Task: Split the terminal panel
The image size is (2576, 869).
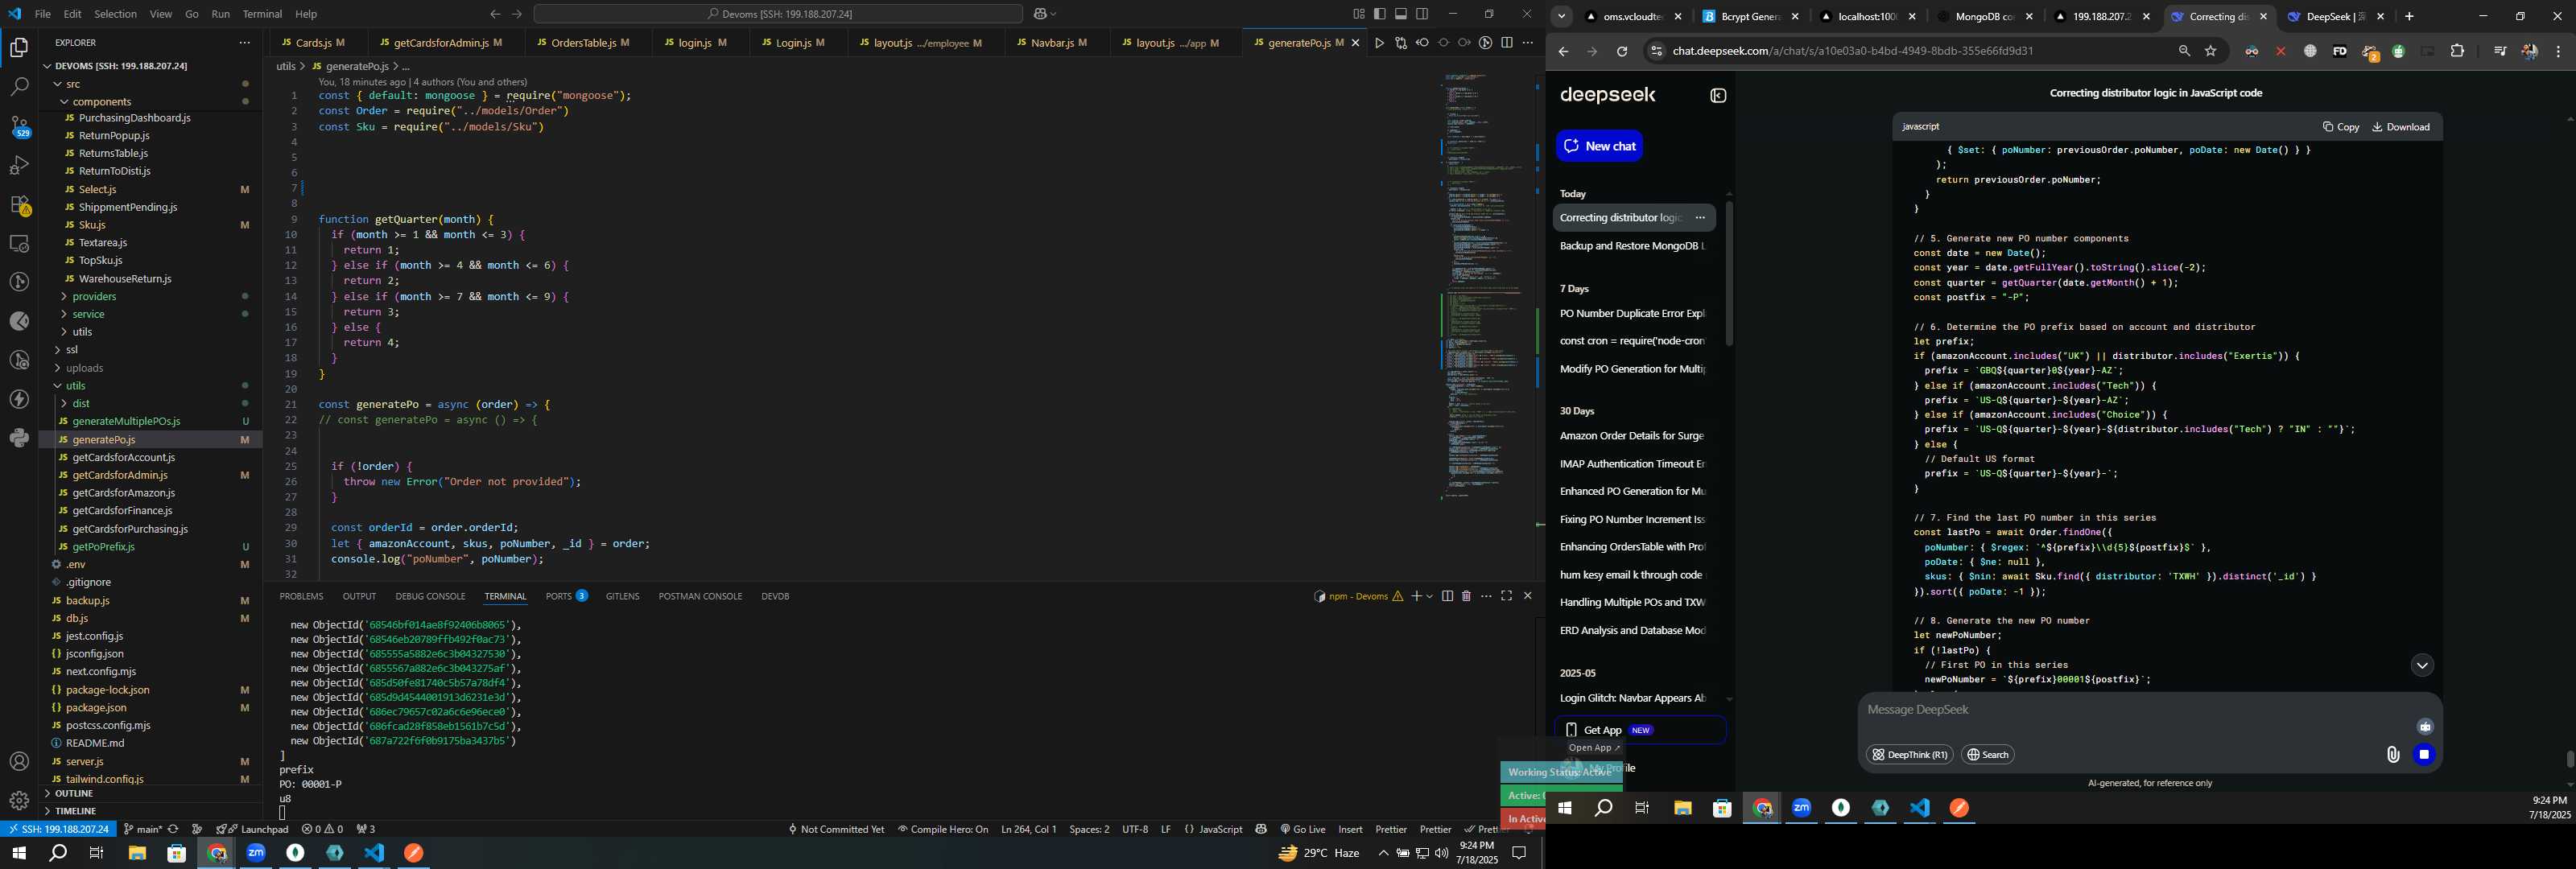Action: (x=1447, y=596)
